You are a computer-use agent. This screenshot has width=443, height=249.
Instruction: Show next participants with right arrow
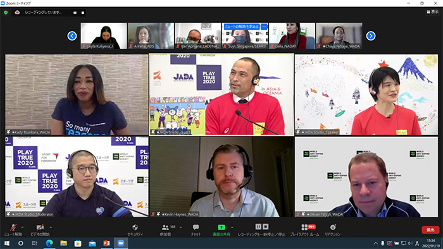[x=371, y=36]
